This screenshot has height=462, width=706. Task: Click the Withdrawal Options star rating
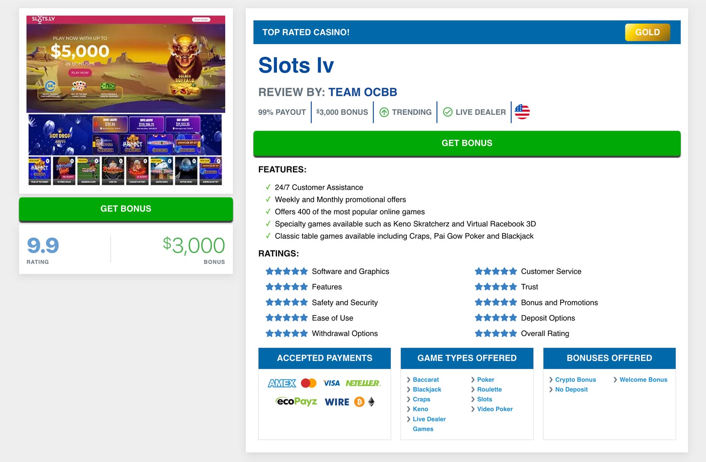coord(287,333)
